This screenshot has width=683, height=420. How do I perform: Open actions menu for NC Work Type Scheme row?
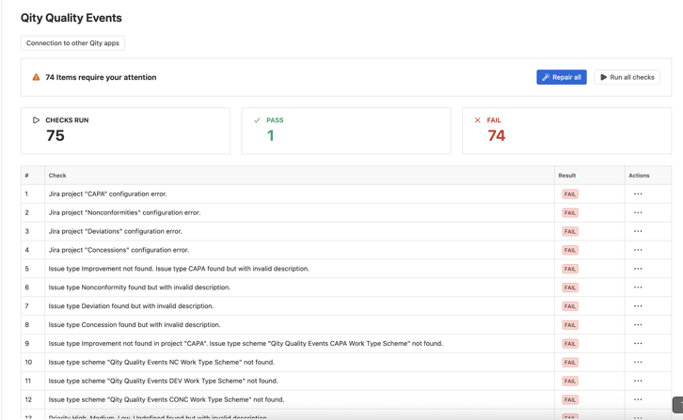[638, 363]
